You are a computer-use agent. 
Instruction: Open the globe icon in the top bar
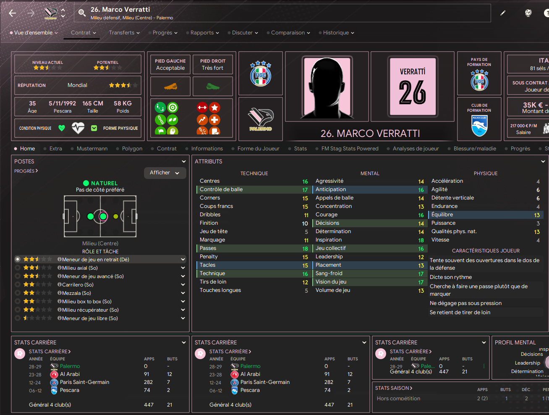(x=528, y=13)
